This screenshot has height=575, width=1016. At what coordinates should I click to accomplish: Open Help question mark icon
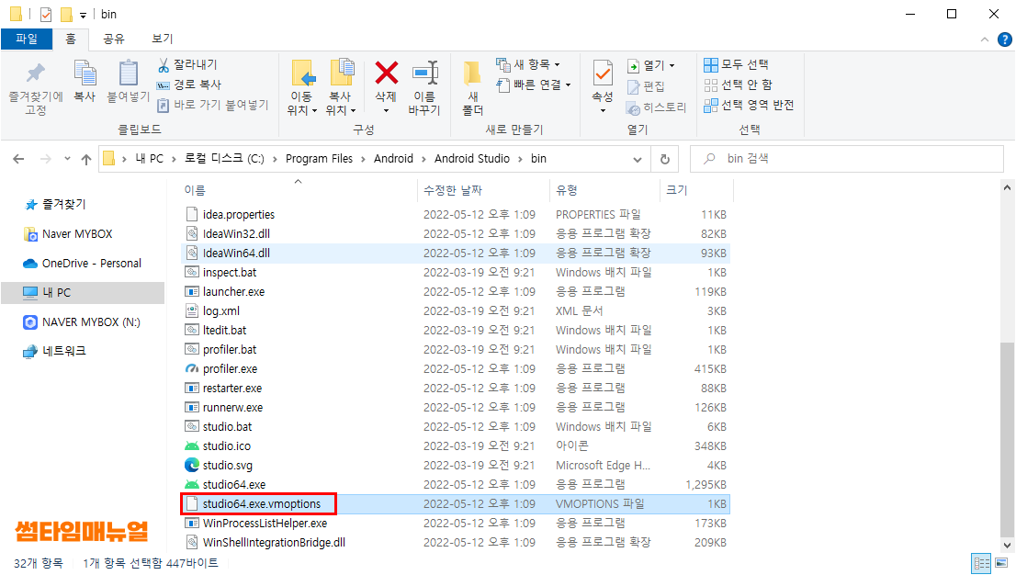(1004, 39)
